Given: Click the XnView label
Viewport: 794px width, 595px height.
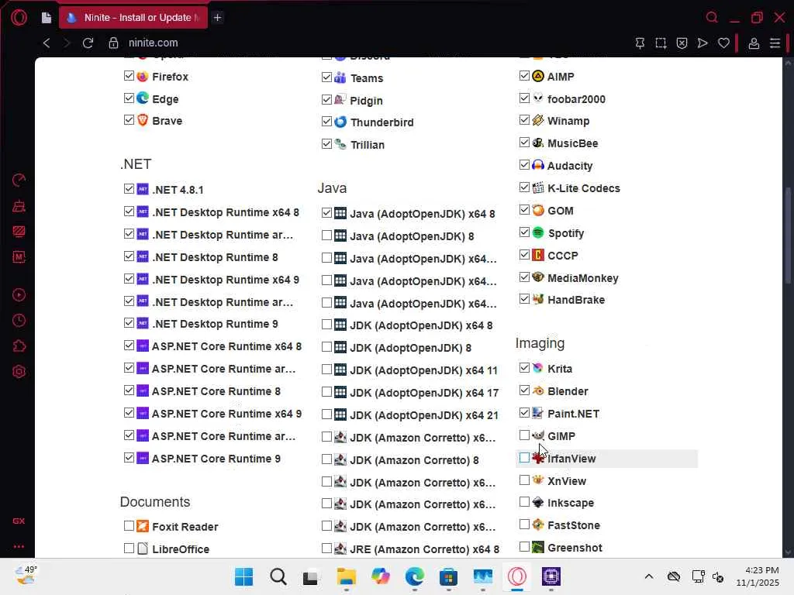Looking at the screenshot, I should pos(567,481).
